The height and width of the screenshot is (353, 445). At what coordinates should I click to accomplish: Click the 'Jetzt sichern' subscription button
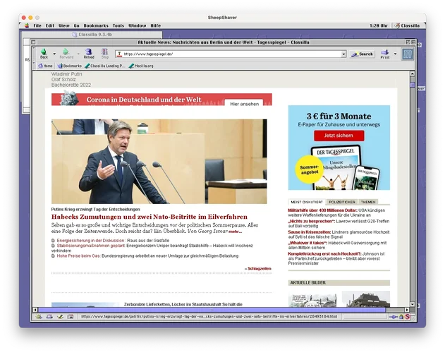point(339,135)
